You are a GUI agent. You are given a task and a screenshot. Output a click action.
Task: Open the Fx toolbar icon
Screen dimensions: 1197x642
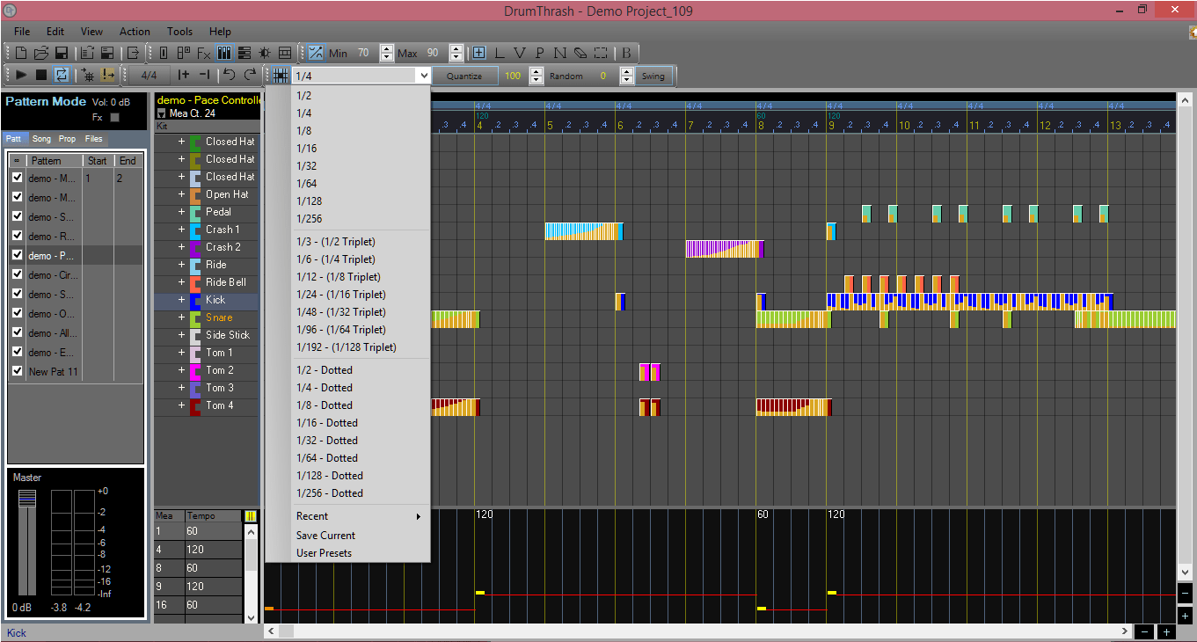click(x=204, y=53)
